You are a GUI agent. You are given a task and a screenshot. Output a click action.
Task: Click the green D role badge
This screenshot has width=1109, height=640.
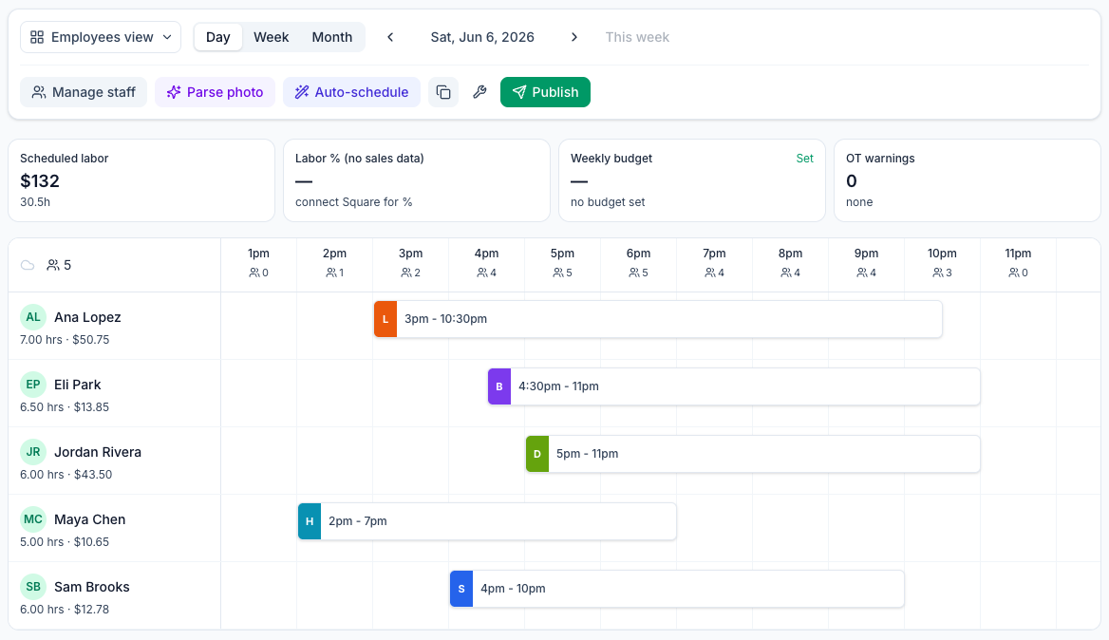tap(537, 454)
